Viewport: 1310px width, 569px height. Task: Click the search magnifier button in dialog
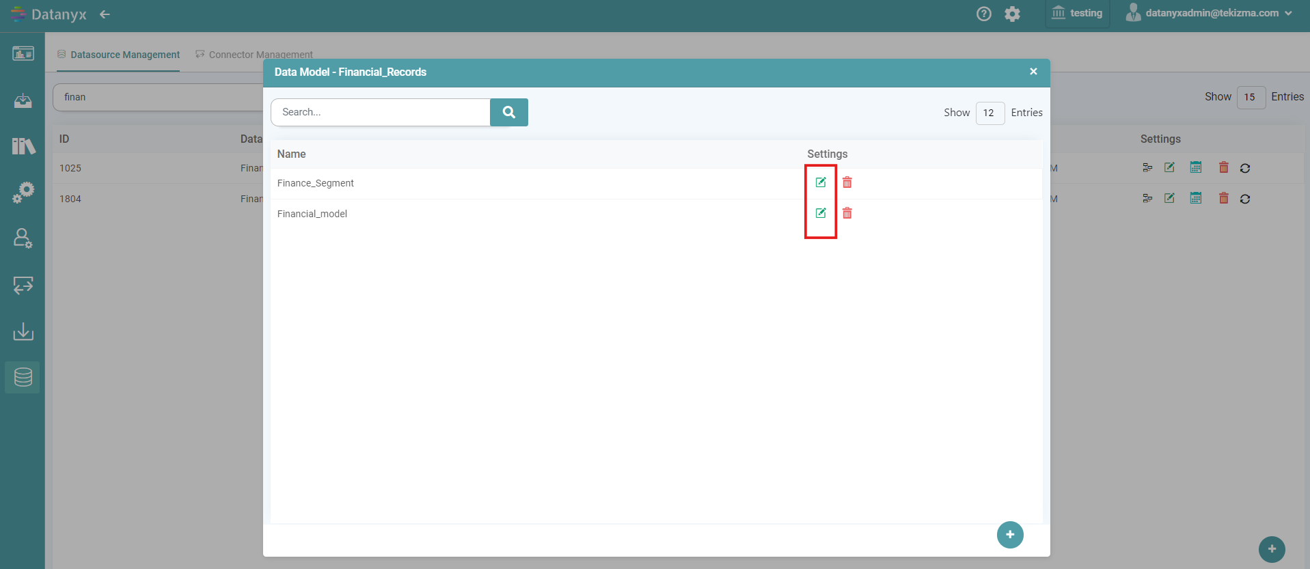coord(509,113)
